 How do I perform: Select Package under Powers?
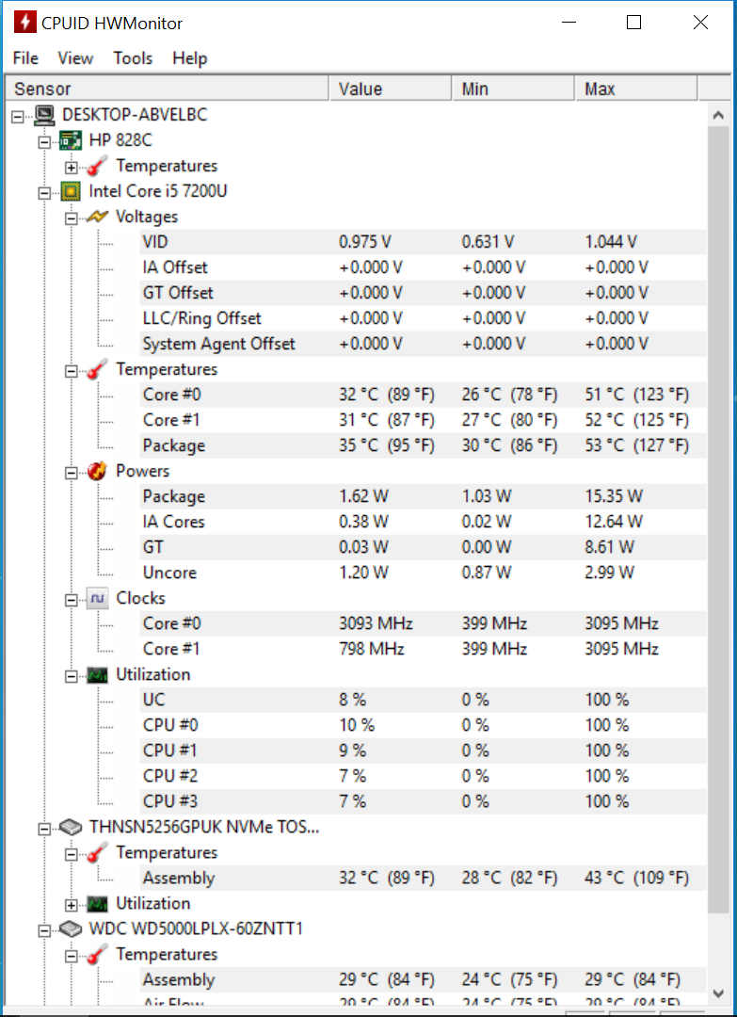(424, 497)
